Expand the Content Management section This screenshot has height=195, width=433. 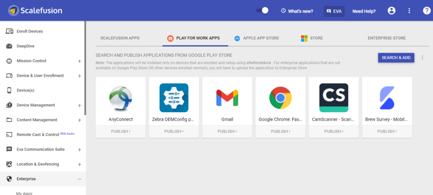coord(79,120)
